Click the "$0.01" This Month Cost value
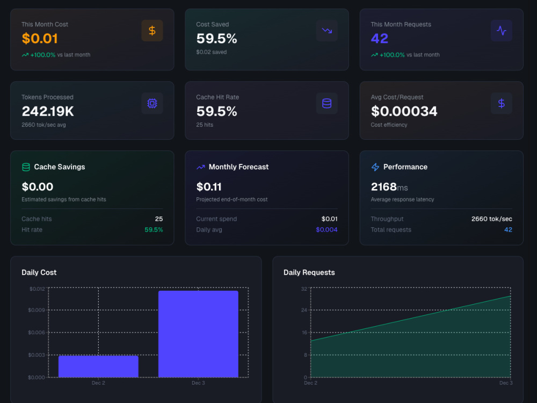Screen dimensions: 537x403 [40, 38]
